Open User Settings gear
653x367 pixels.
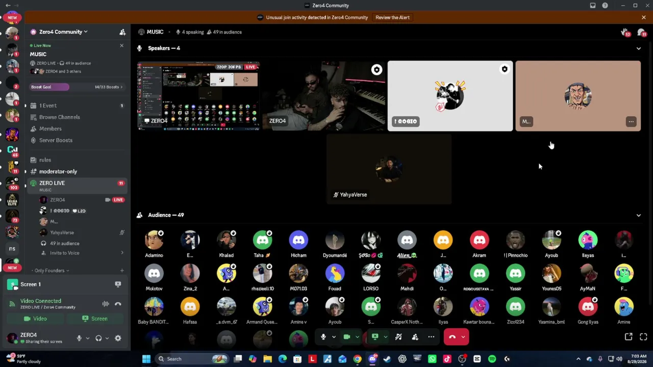pyautogui.click(x=118, y=338)
